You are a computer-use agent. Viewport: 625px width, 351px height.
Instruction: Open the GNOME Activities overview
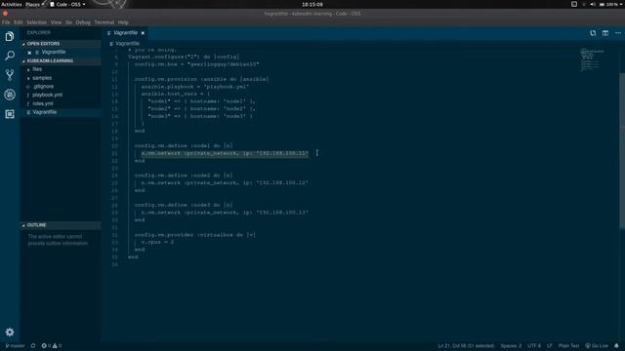click(x=11, y=4)
